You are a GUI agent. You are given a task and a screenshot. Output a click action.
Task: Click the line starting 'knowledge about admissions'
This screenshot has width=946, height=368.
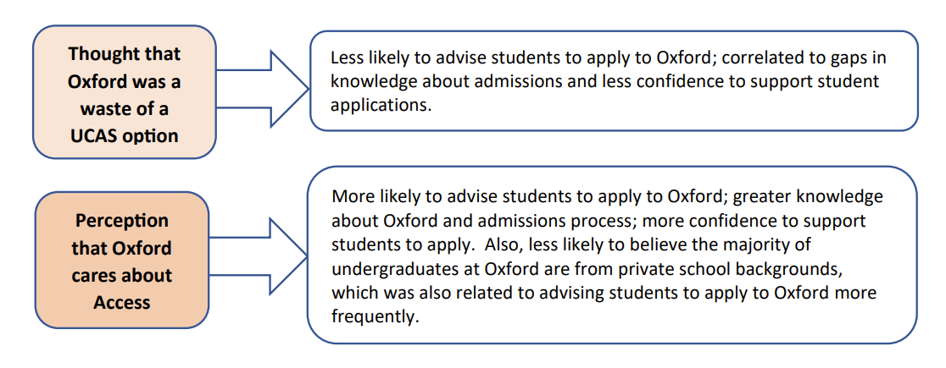[604, 83]
